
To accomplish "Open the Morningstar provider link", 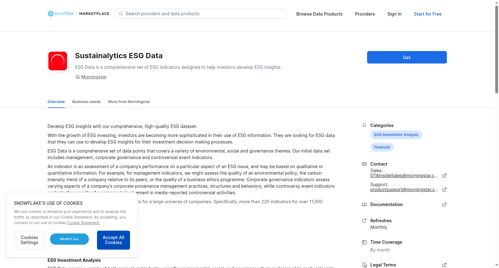I will coord(94,77).
